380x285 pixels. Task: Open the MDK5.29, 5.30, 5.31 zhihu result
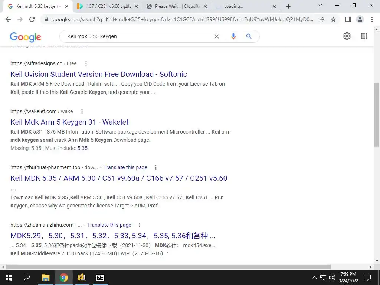click(x=113, y=236)
